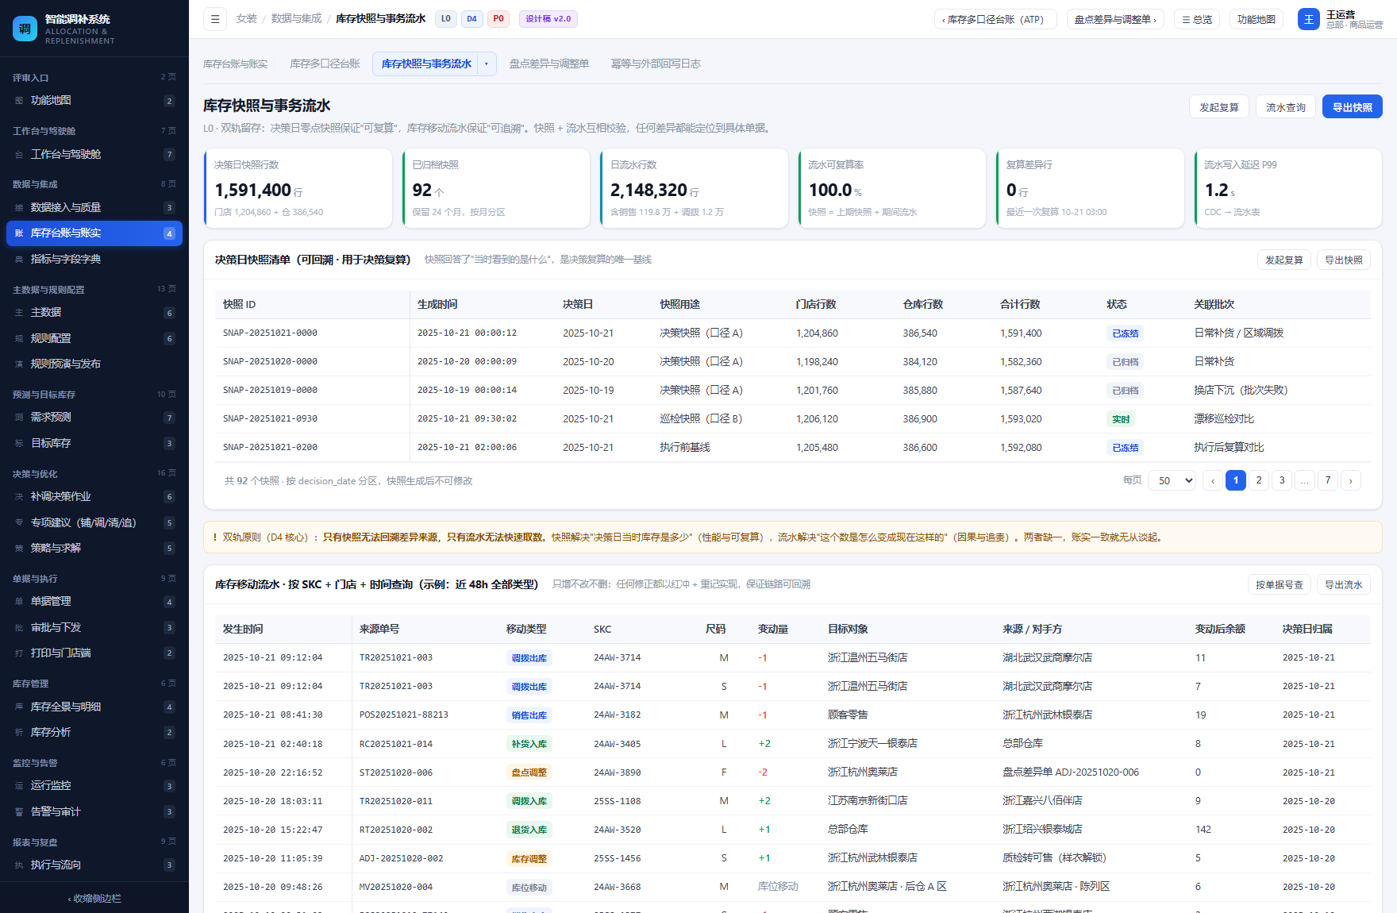Open 需求预测 sidebar entry

coord(94,418)
